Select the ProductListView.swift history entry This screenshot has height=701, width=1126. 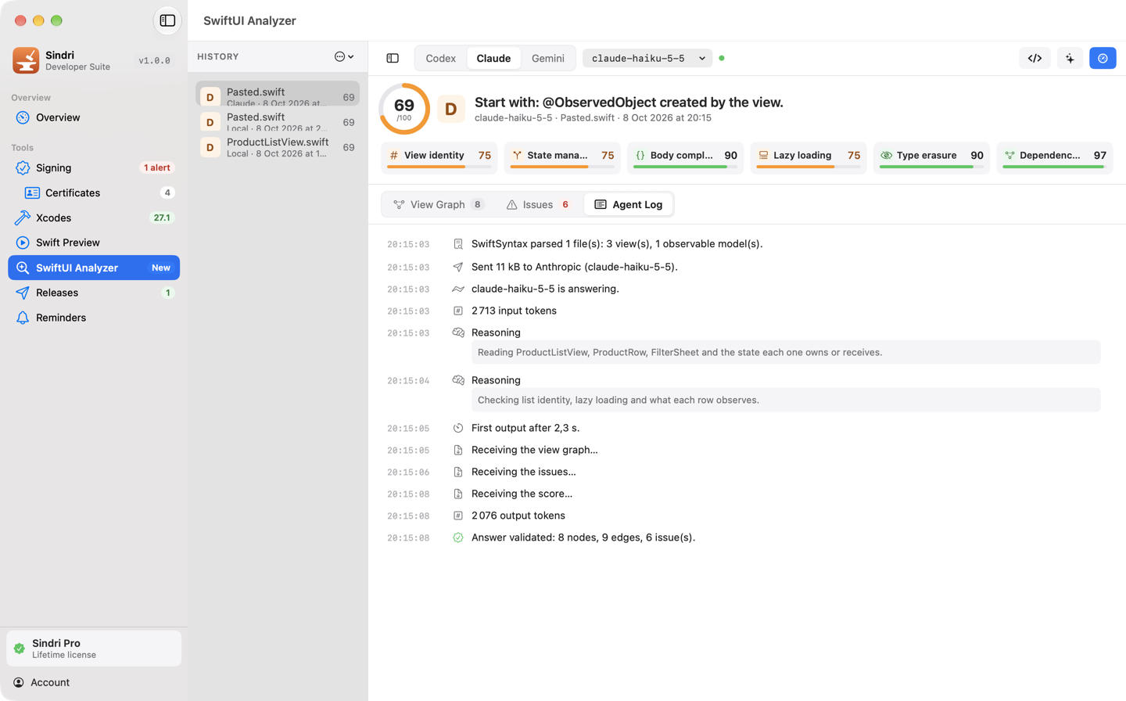pyautogui.click(x=278, y=147)
